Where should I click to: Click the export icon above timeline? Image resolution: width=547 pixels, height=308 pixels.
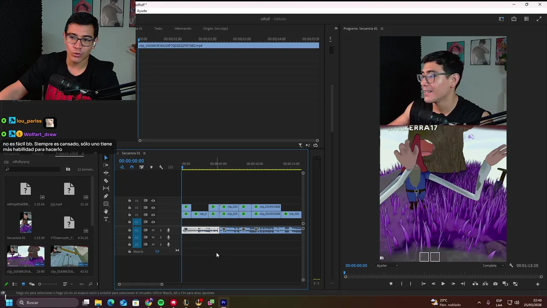pos(315,145)
